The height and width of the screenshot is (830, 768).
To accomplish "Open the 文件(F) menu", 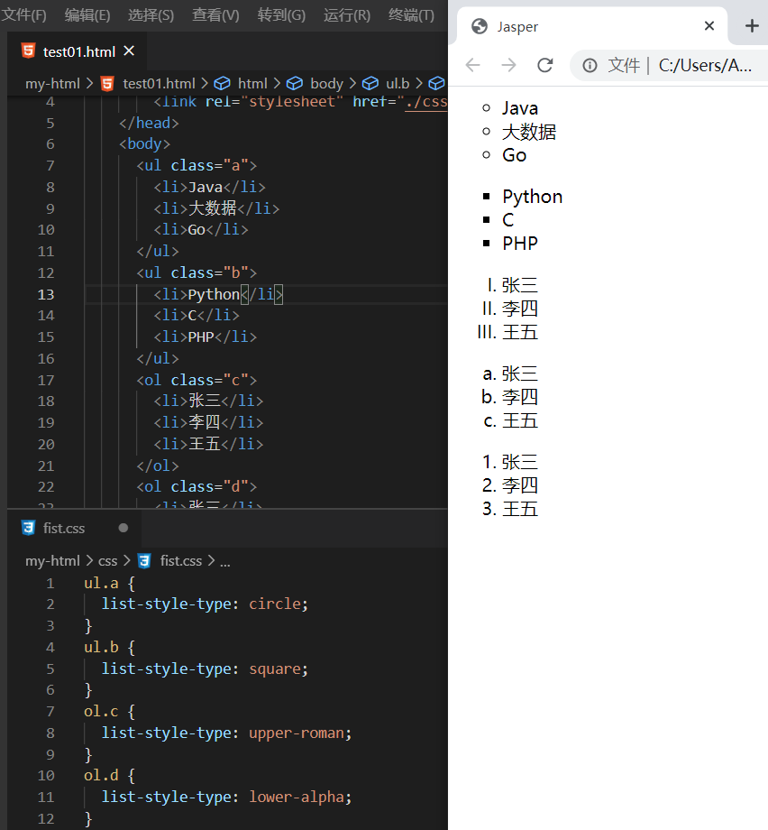I will pyautogui.click(x=23, y=14).
